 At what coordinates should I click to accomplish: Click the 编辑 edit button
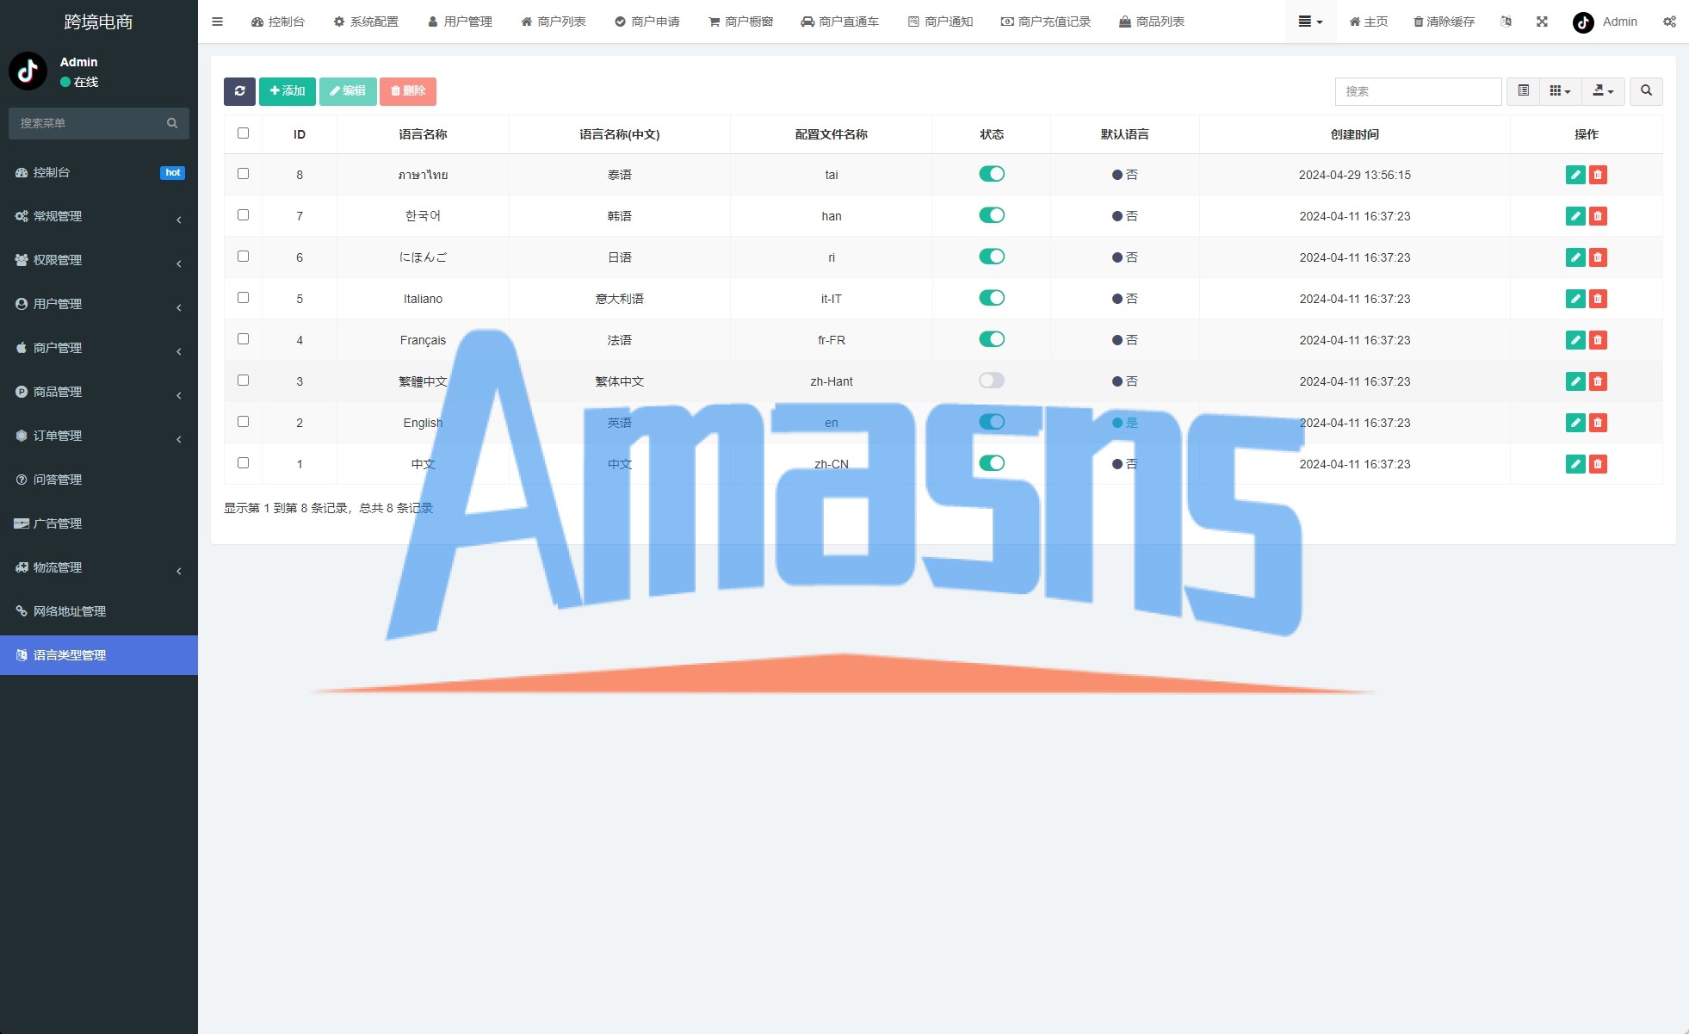pyautogui.click(x=348, y=91)
